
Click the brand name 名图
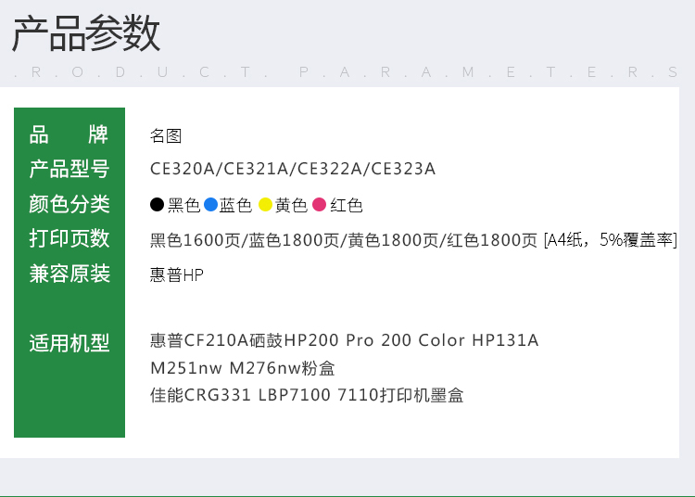pyautogui.click(x=166, y=136)
